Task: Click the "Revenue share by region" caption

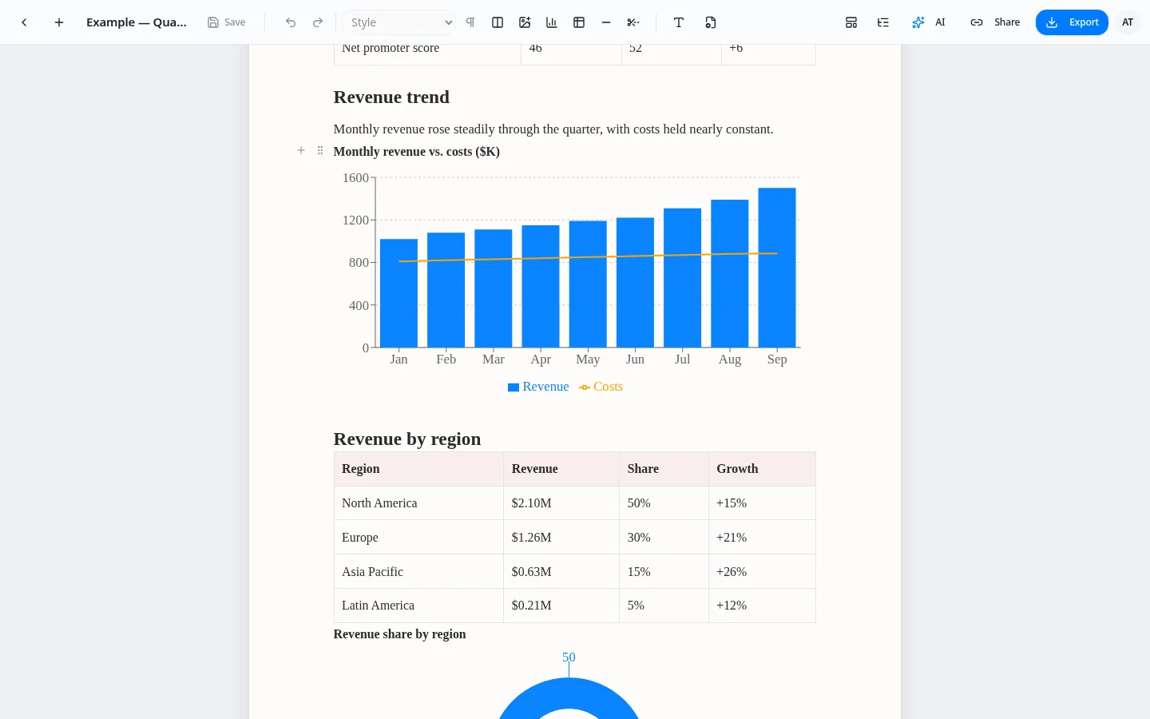Action: pos(399,634)
